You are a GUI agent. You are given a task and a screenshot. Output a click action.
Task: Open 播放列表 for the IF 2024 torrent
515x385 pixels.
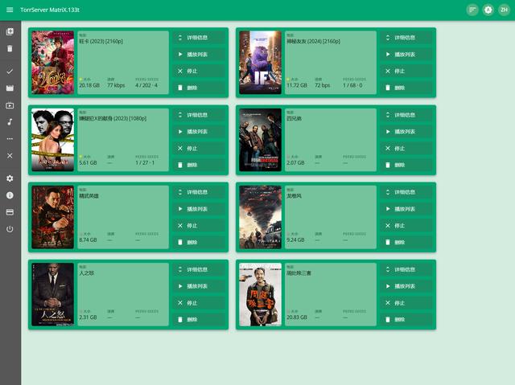click(x=406, y=55)
